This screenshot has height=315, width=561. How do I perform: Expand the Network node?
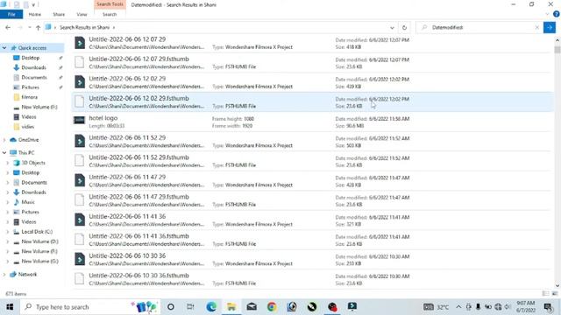pos(4,274)
